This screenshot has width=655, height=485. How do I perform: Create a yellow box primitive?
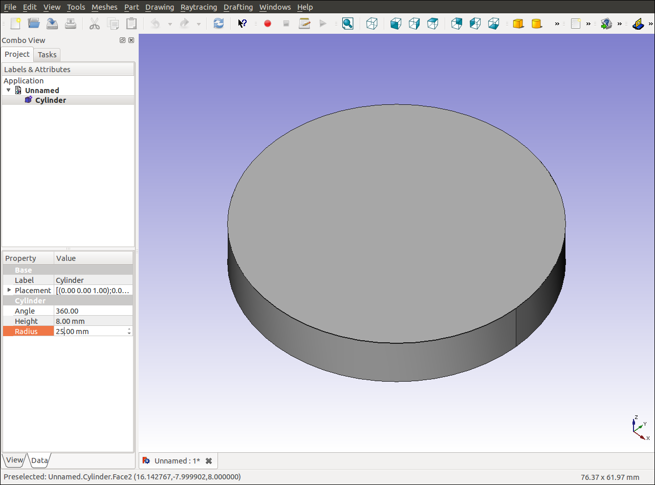click(518, 24)
